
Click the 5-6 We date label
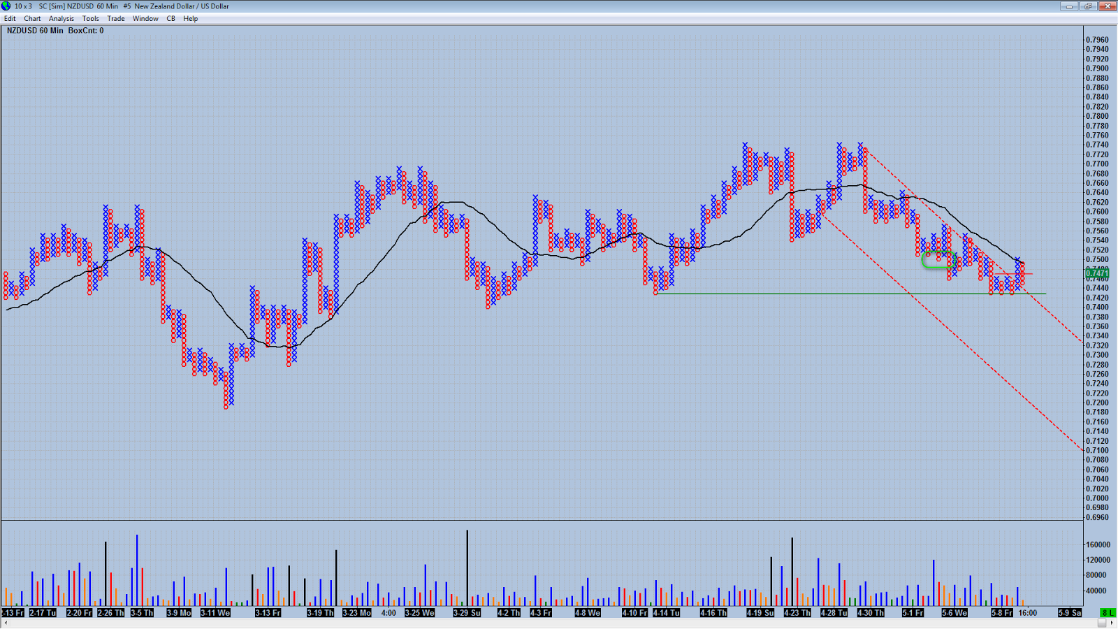pos(954,613)
